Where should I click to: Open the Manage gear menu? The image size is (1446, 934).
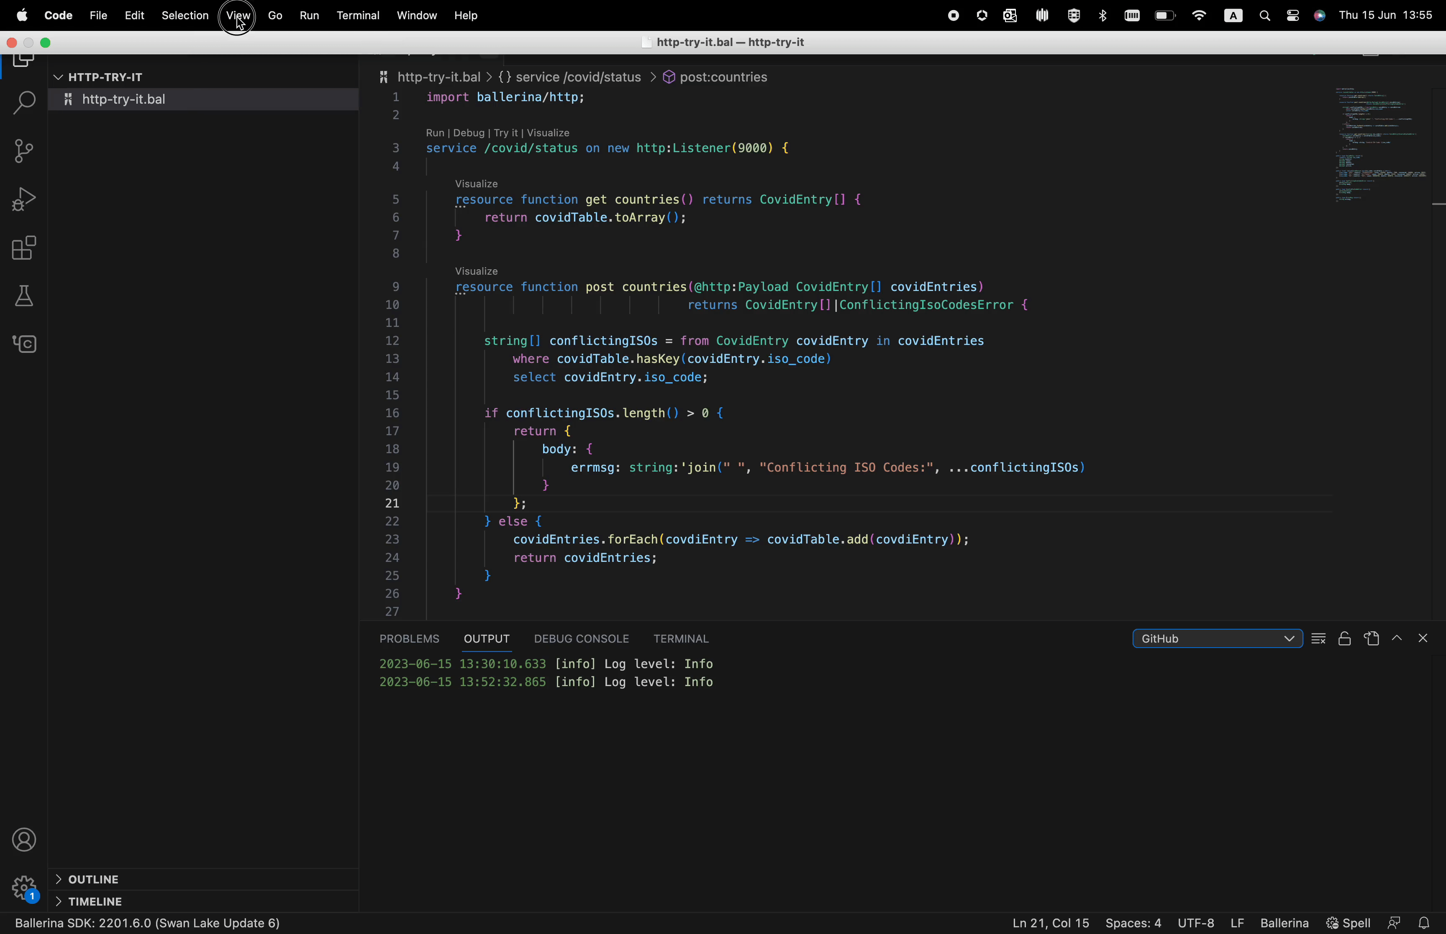click(24, 888)
